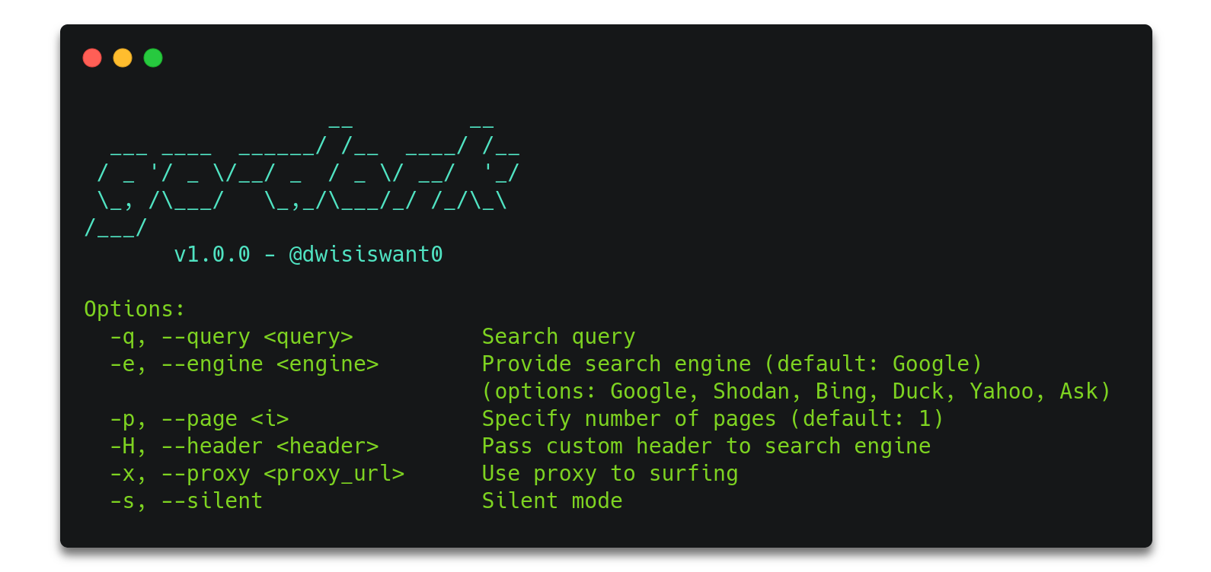Click the --engine <engine> flag text
This screenshot has width=1211, height=572.
point(270,364)
